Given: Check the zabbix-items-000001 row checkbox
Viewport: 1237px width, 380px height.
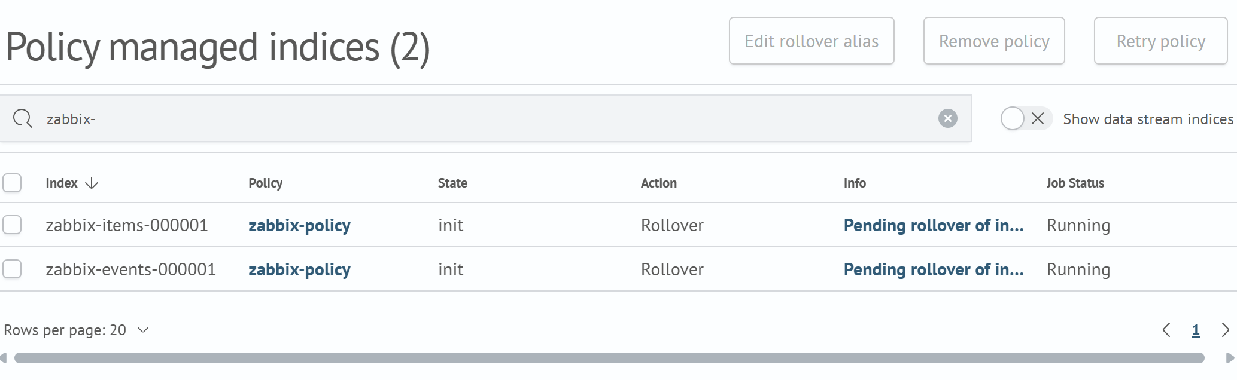Looking at the screenshot, I should point(13,225).
